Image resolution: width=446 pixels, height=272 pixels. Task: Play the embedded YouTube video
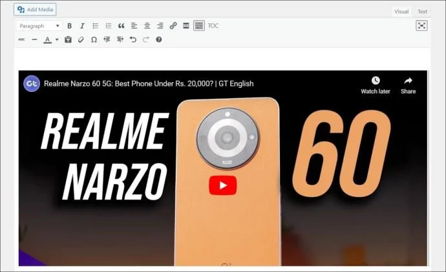click(223, 185)
